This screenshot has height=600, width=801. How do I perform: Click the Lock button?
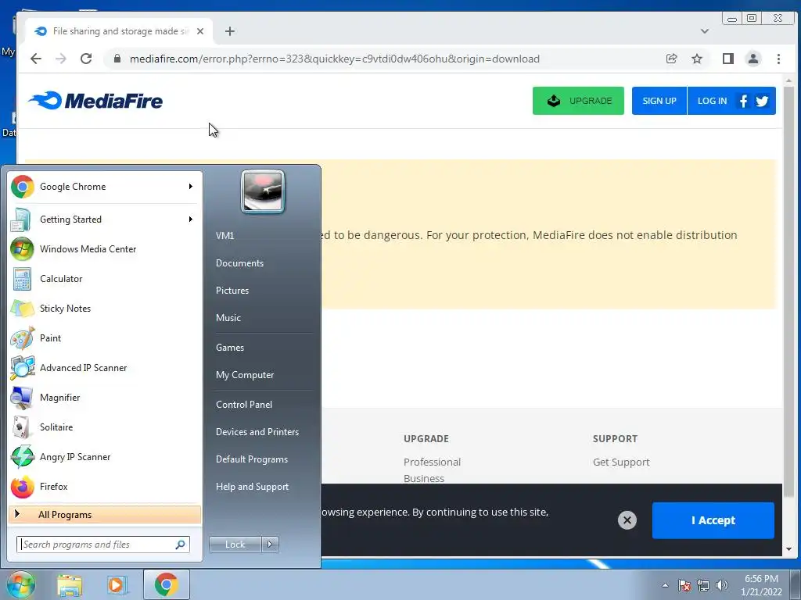pyautogui.click(x=235, y=545)
